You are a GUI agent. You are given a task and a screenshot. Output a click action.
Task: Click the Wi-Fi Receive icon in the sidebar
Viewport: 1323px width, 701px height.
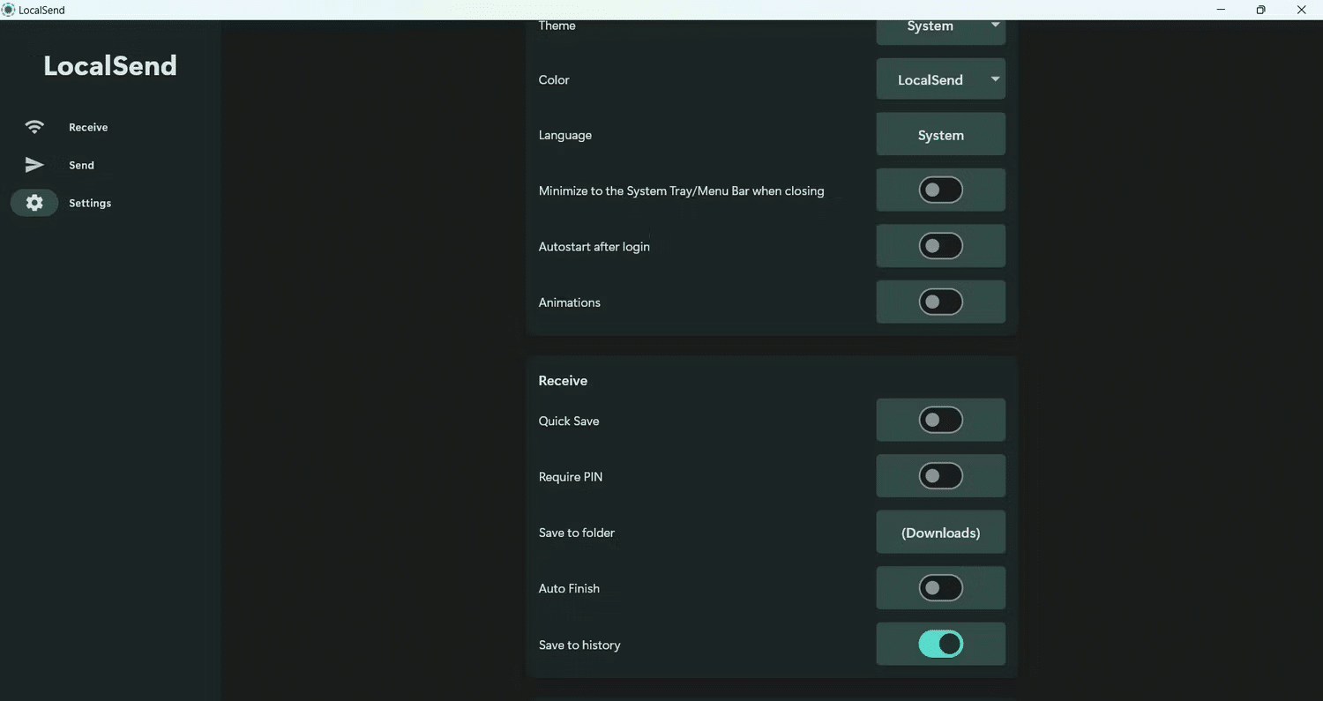pyautogui.click(x=34, y=126)
